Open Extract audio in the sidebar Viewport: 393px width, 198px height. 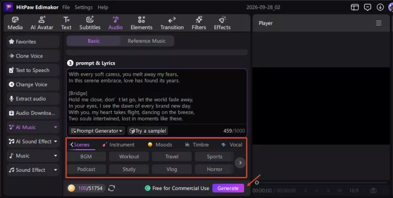point(33,99)
